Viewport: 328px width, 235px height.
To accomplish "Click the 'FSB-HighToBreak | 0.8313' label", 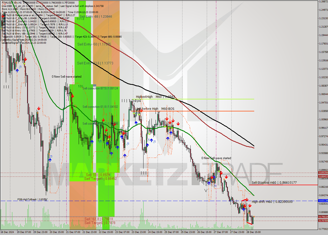I will point(32,199).
